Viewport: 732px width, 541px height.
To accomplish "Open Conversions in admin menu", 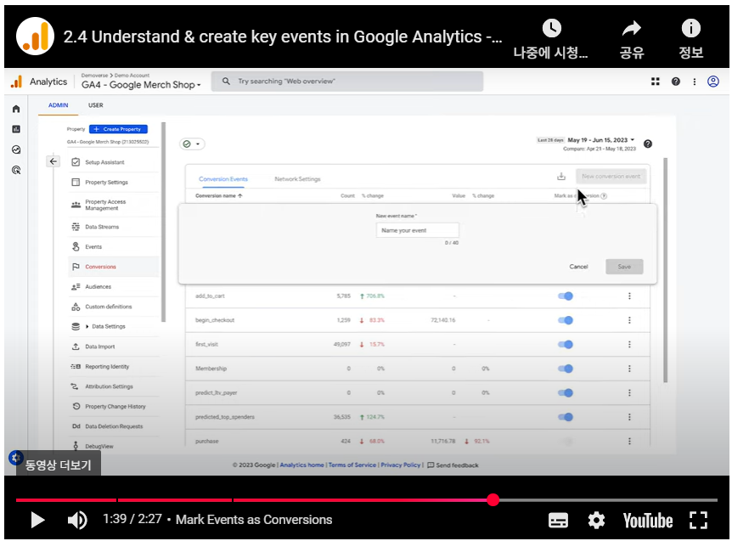I will pos(112,267).
